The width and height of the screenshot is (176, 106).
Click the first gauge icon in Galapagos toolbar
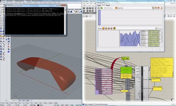coord(153,8)
